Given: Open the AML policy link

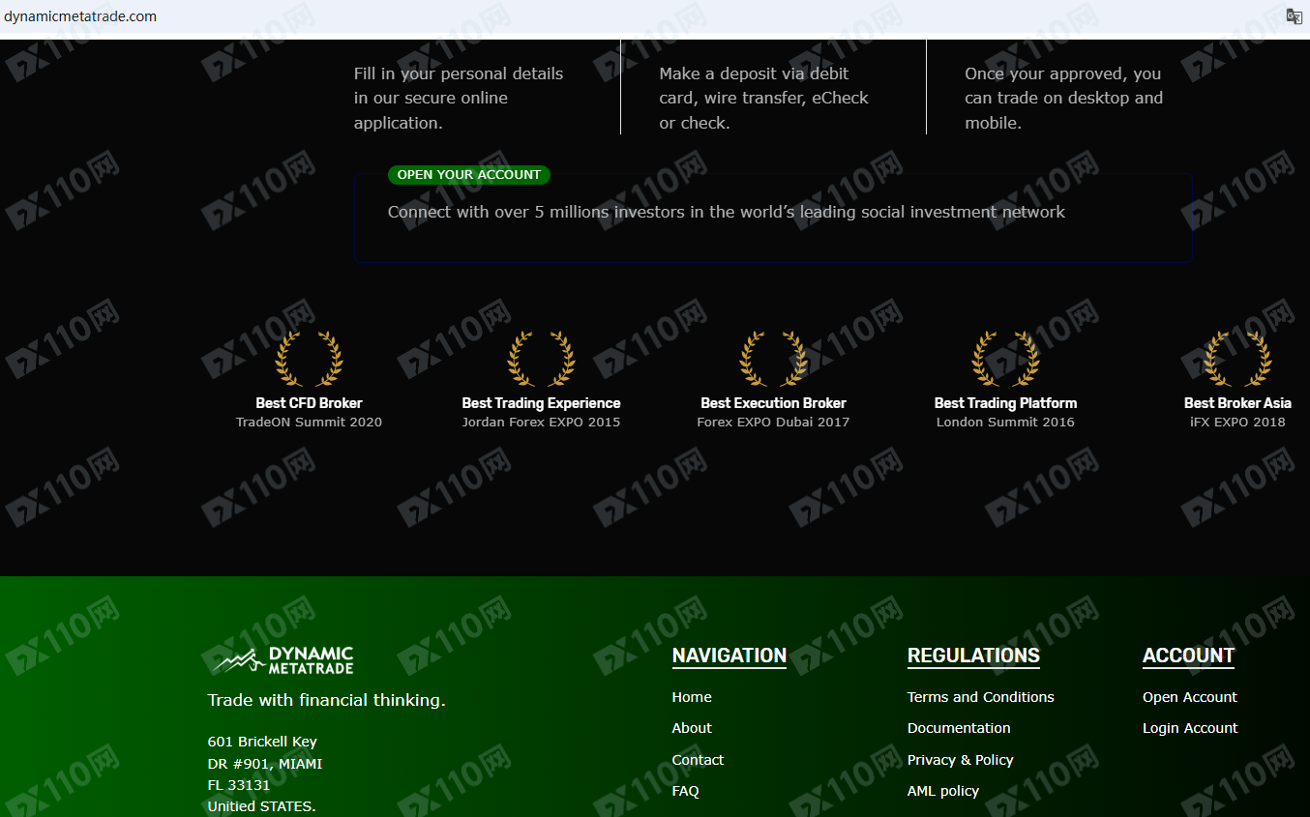Looking at the screenshot, I should (942, 791).
